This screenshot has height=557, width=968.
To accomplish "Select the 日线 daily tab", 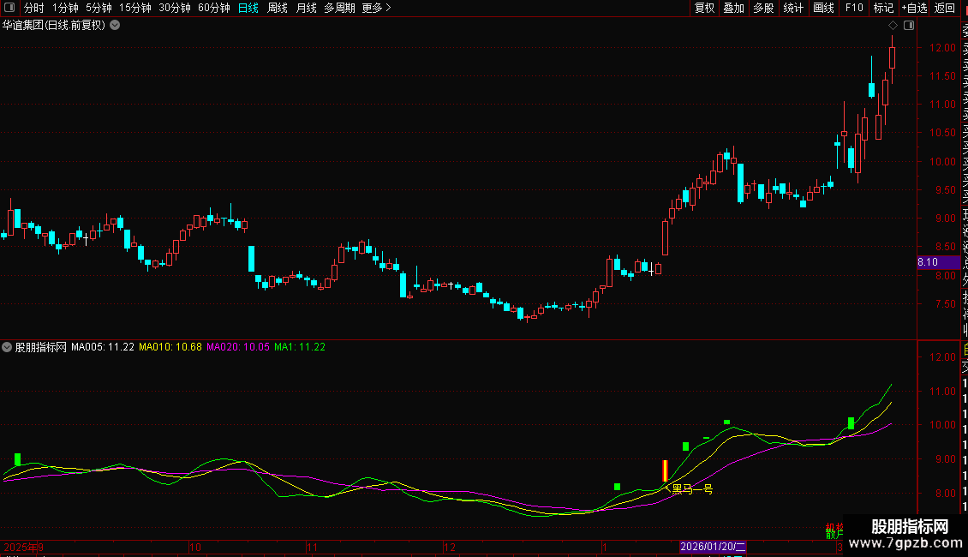I will coord(248,8).
